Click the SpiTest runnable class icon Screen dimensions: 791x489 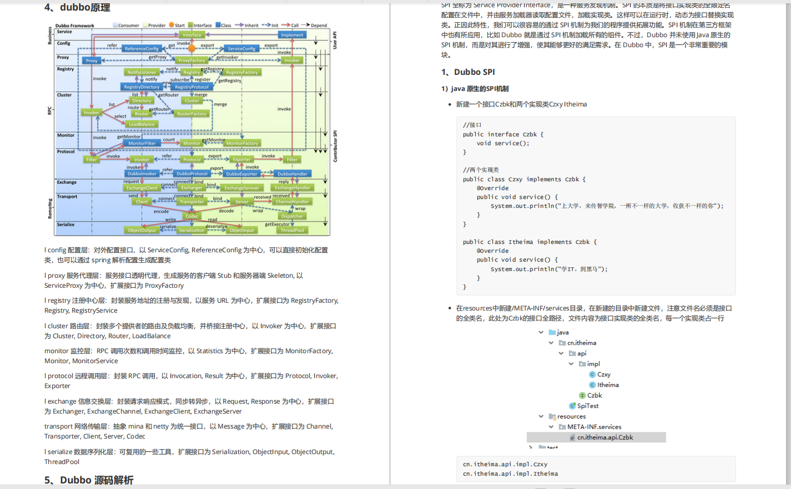pyautogui.click(x=572, y=406)
